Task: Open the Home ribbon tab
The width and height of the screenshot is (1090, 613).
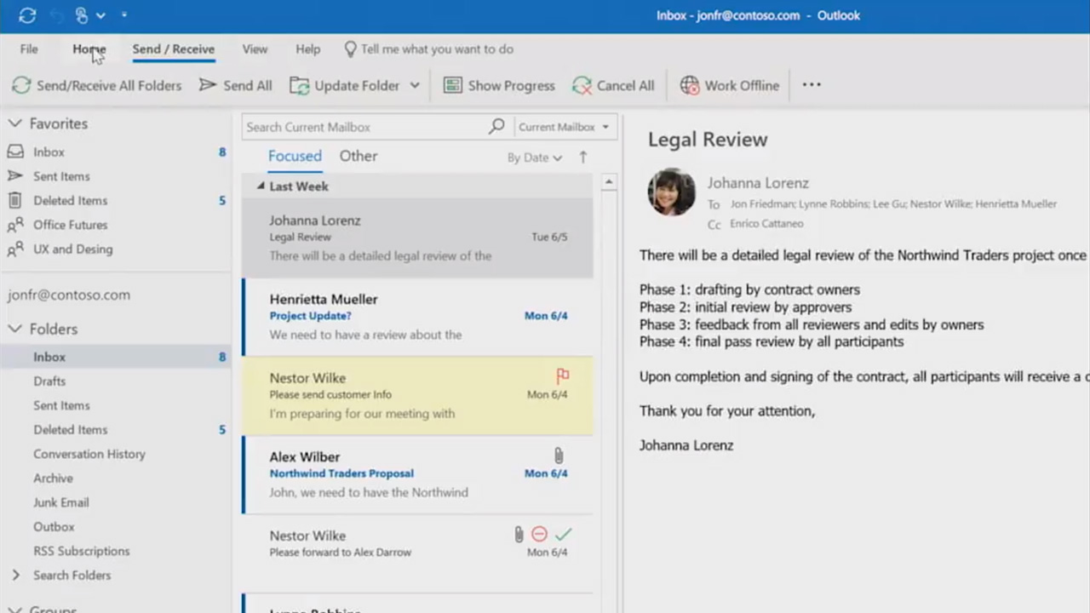Action: click(89, 49)
